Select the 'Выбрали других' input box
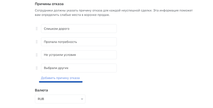 pos(79,68)
